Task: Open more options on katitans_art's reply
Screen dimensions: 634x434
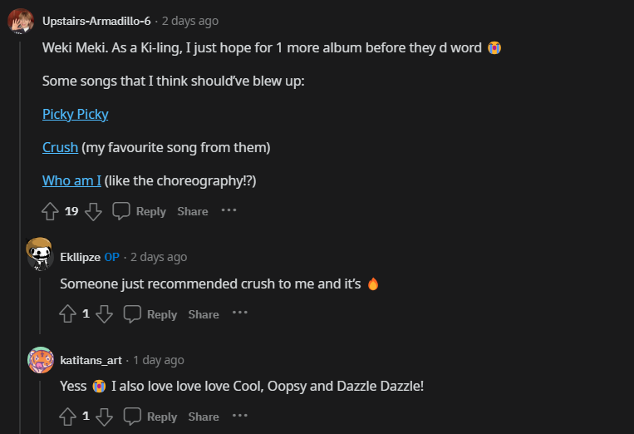Action: coord(240,416)
